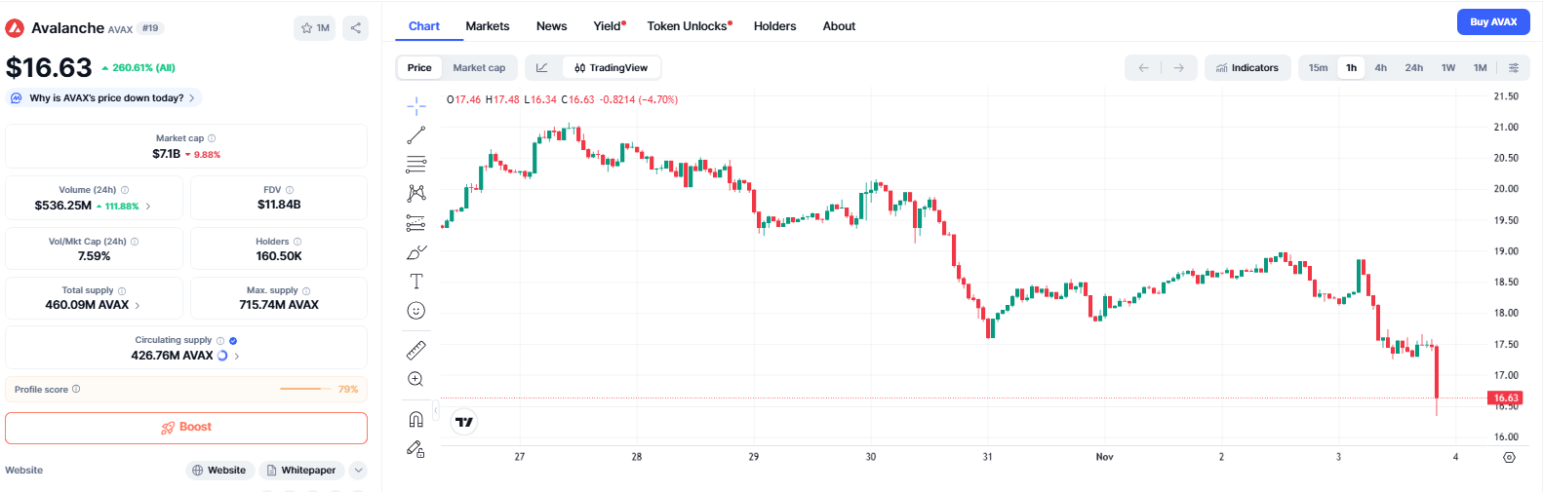Click the Profile score progress bar
Image resolution: width=1543 pixels, height=492 pixels.
click(306, 390)
